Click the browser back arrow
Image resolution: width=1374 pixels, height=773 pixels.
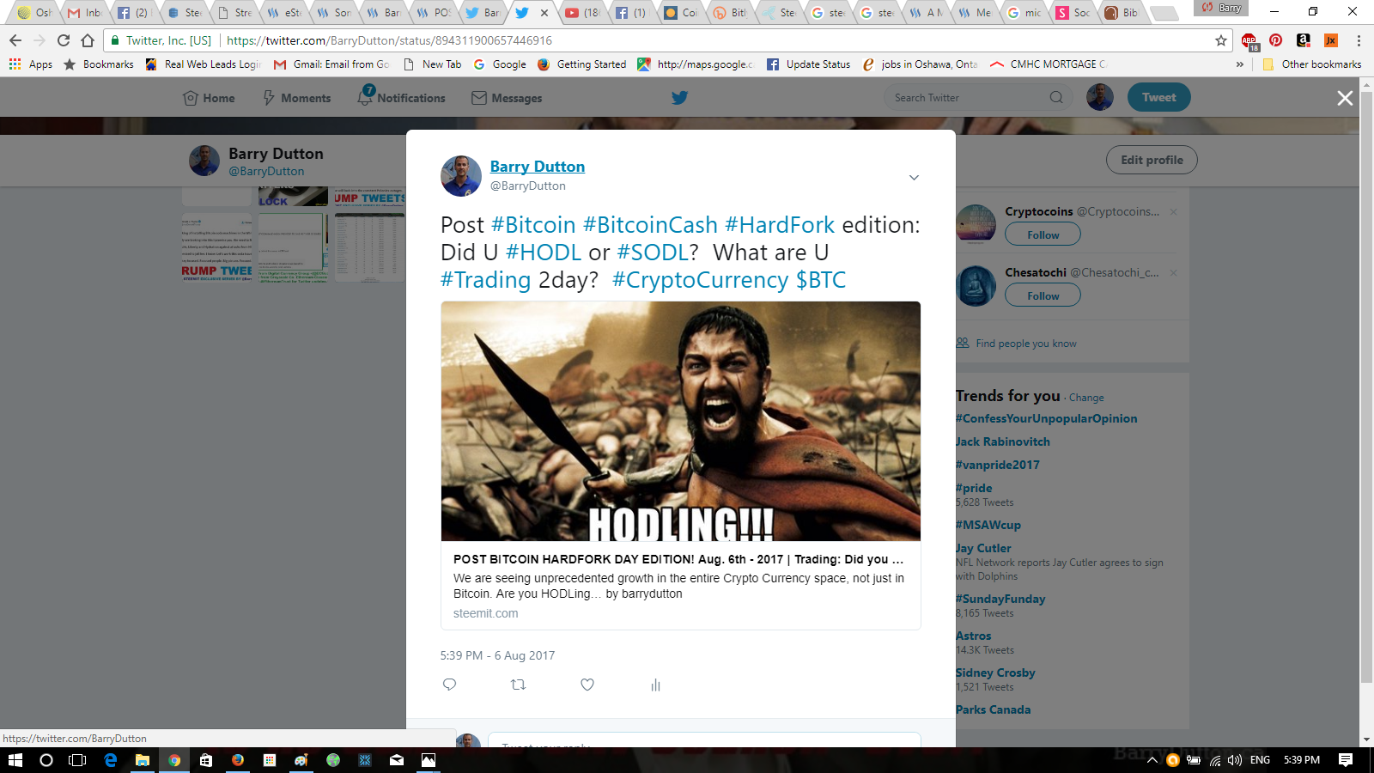point(15,40)
